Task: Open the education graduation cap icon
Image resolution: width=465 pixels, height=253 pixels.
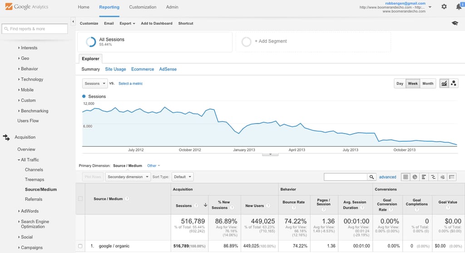Action: coord(455,23)
